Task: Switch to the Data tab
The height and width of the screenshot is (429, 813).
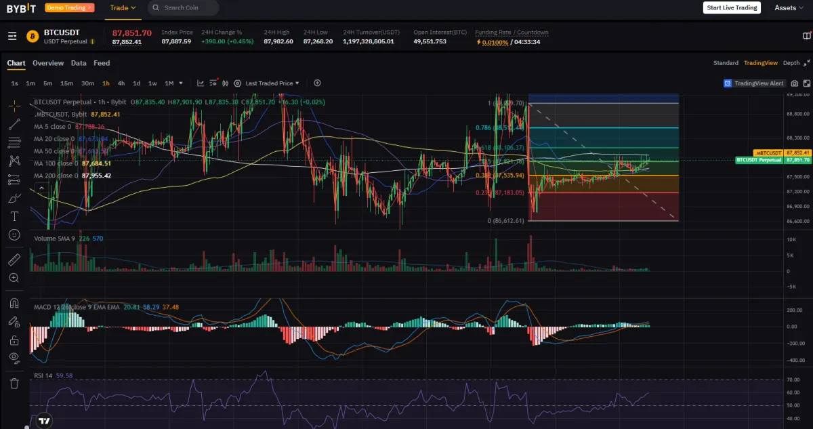Action: [79, 63]
